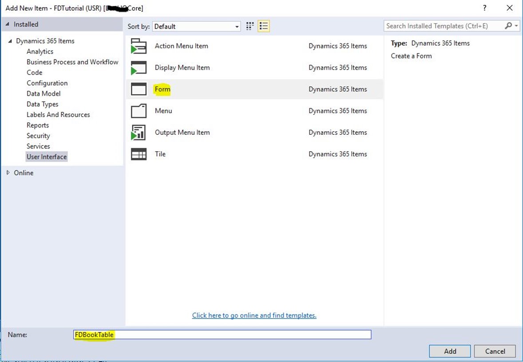This screenshot has width=523, height=362.
Task: Select the Menu template icon
Action: 139,111
